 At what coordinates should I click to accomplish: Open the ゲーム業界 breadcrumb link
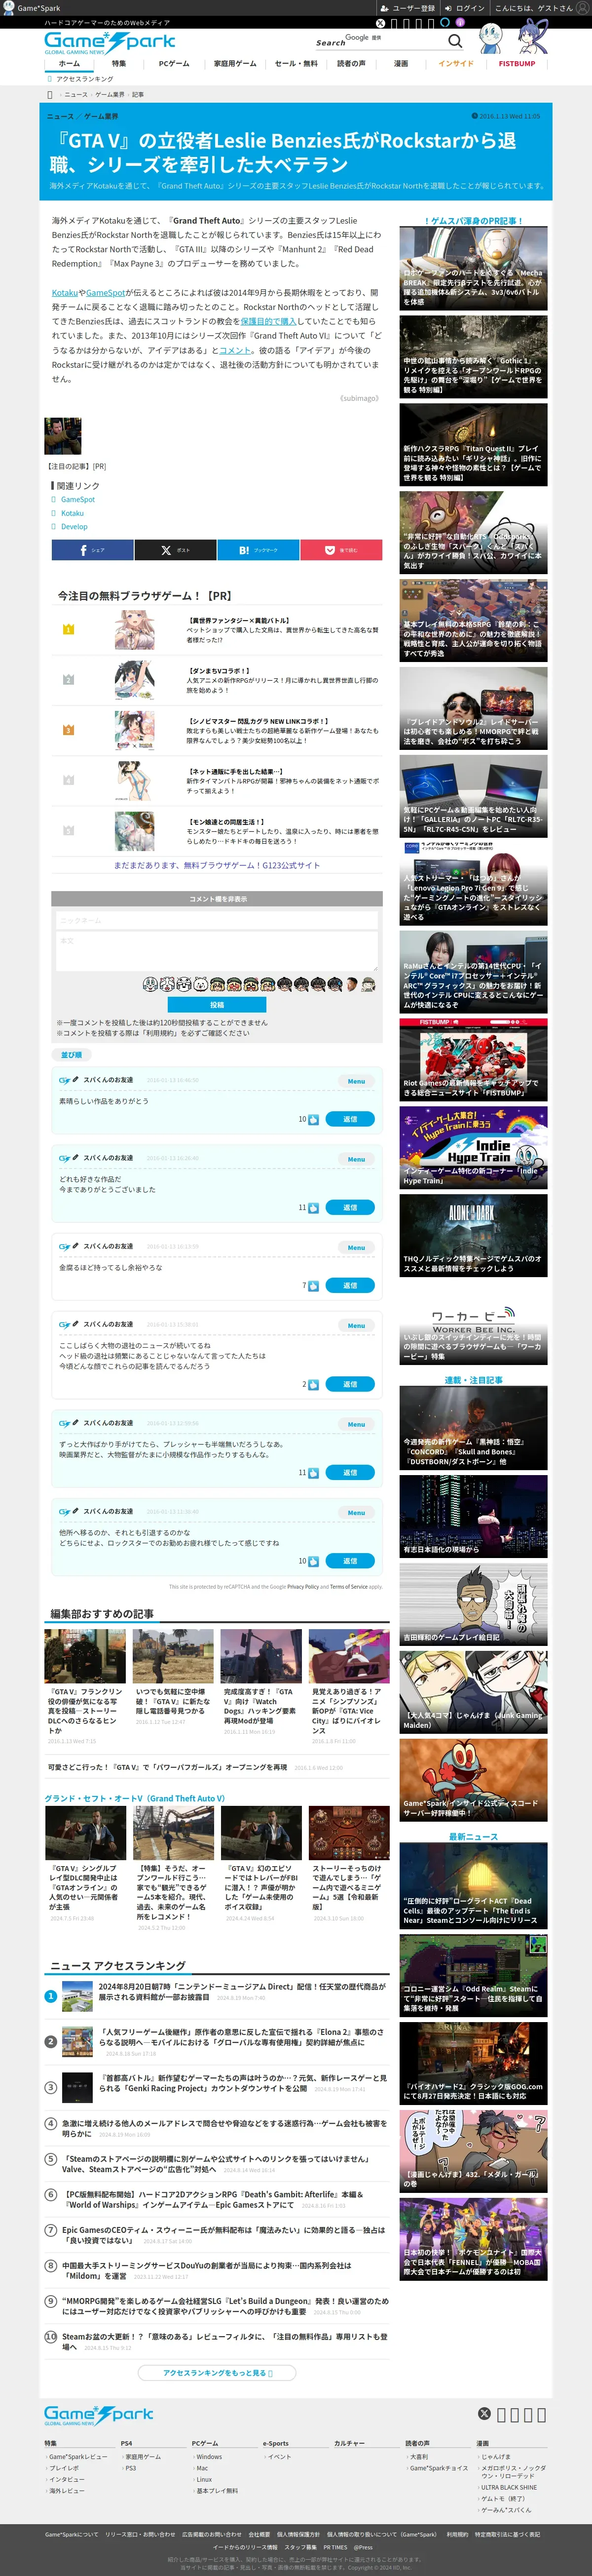click(110, 94)
